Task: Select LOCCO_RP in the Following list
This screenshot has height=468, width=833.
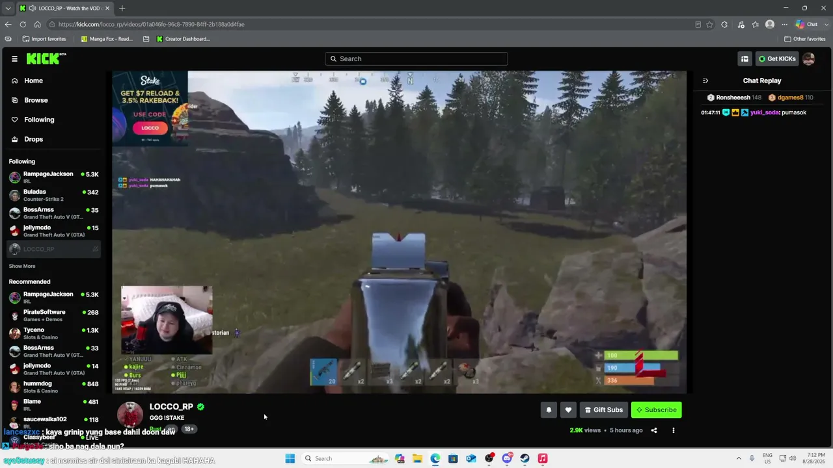Action: [54, 249]
